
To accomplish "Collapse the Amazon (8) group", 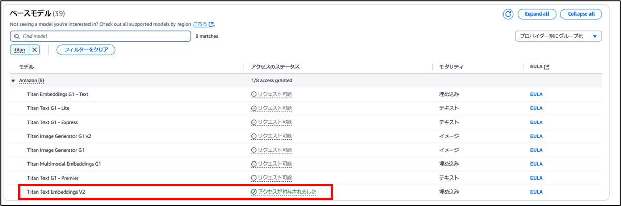I will point(13,81).
